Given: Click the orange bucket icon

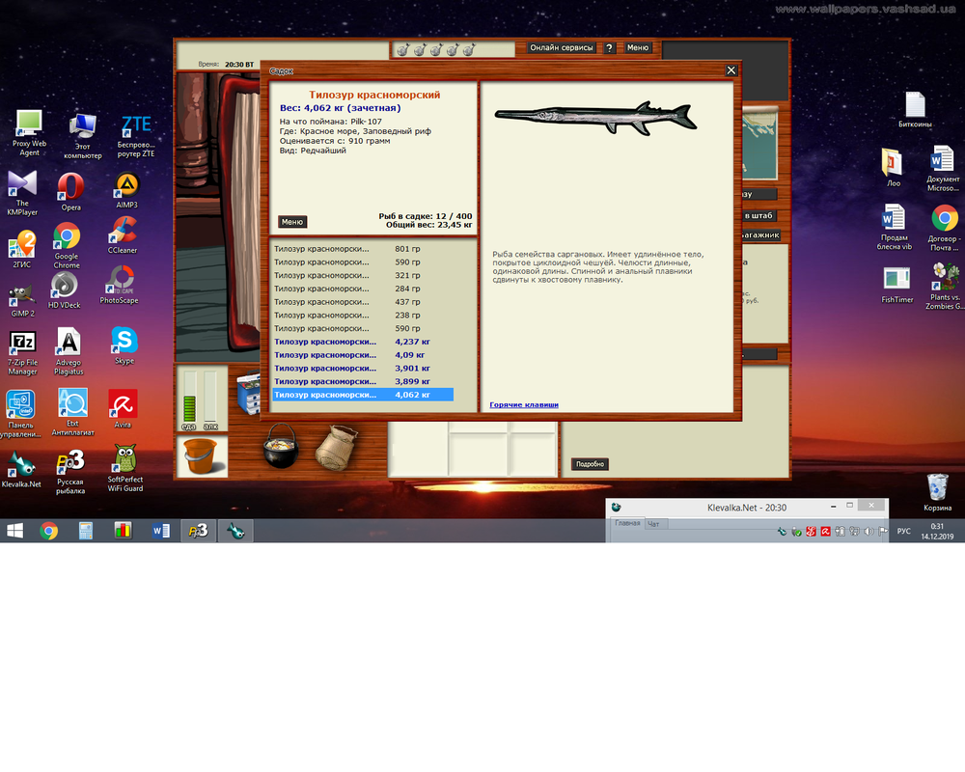Looking at the screenshot, I should (x=201, y=455).
